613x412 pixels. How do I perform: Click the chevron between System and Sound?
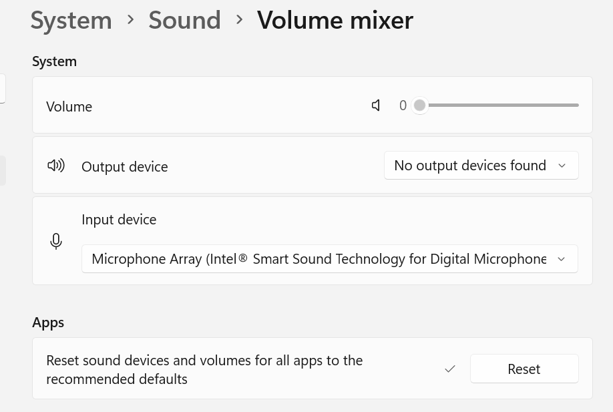(x=131, y=19)
